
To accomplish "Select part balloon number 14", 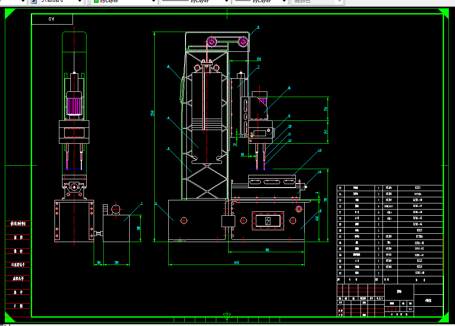I will [320, 172].
